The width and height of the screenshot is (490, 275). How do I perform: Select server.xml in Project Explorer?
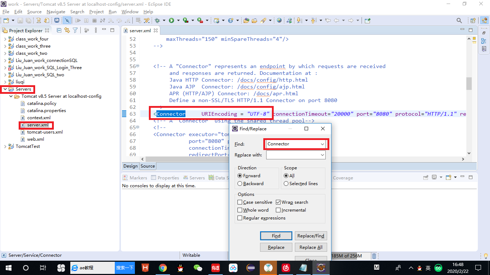(x=37, y=125)
